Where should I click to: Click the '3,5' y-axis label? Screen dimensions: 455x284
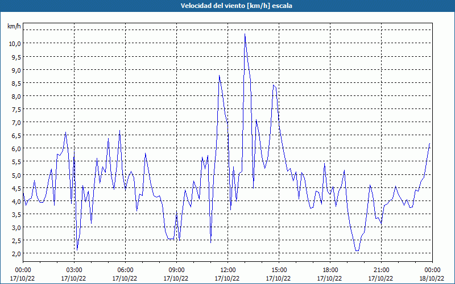pyautogui.click(x=16, y=214)
